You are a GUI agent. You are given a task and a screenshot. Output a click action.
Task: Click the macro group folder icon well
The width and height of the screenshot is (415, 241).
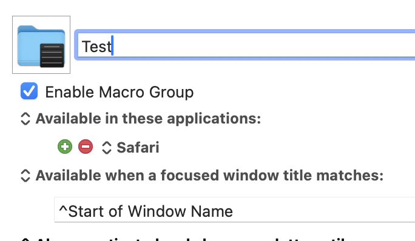41,45
